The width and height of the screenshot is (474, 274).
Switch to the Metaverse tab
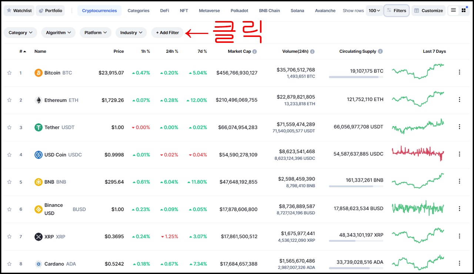pos(209,11)
